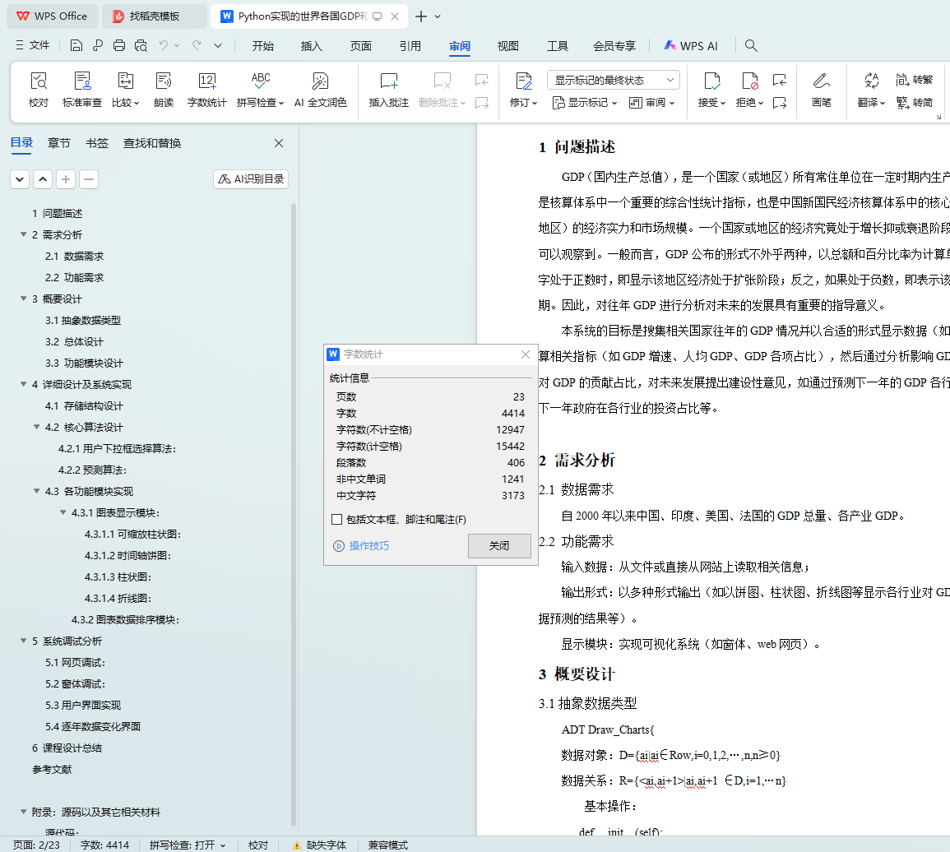Image resolution: width=950 pixels, height=852 pixels.
Task: Open the 审阅 pane dropdown in ribbon
Action: click(652, 103)
